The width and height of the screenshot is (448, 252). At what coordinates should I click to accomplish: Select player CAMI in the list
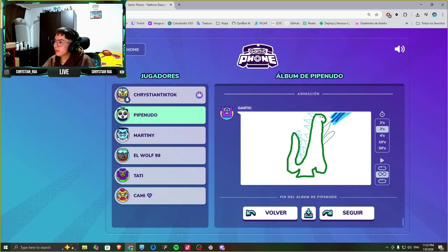[x=160, y=196]
